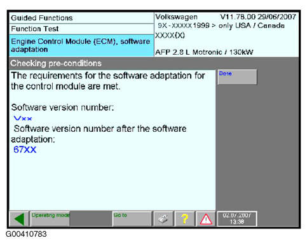Screen dimensions: 307x245
Task: Click the green back arrow button
Action: point(19,219)
